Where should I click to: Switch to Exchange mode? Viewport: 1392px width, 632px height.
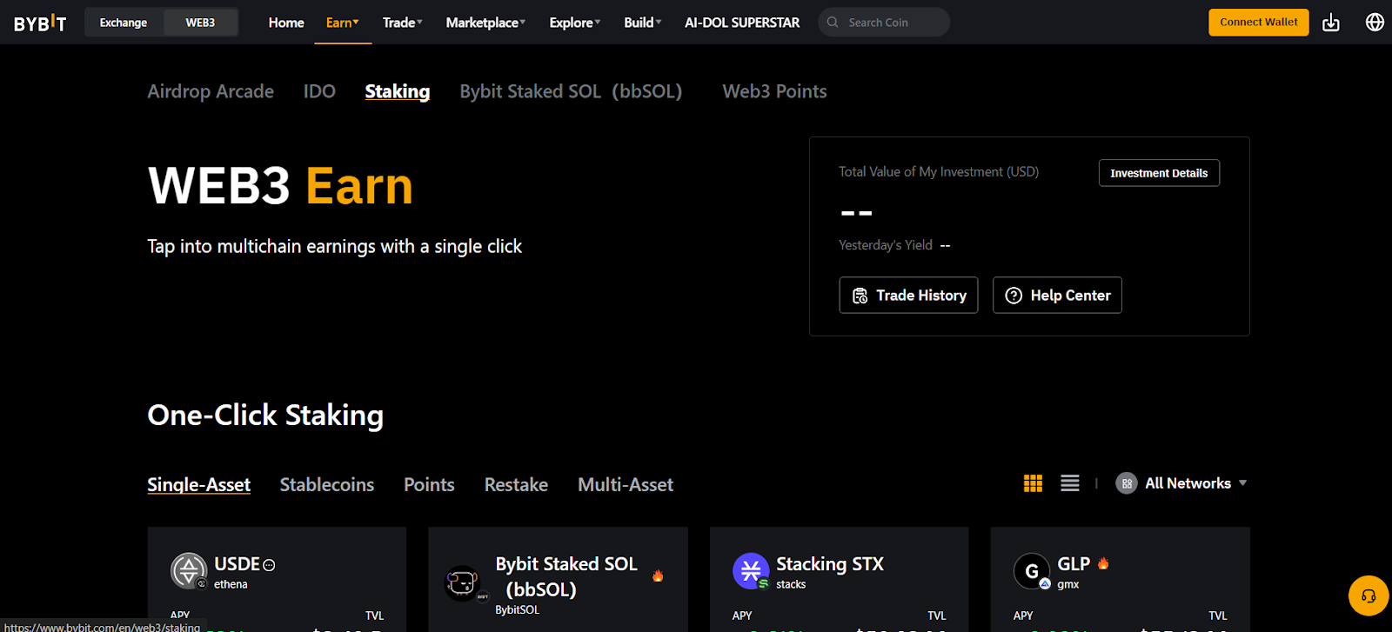pos(124,23)
